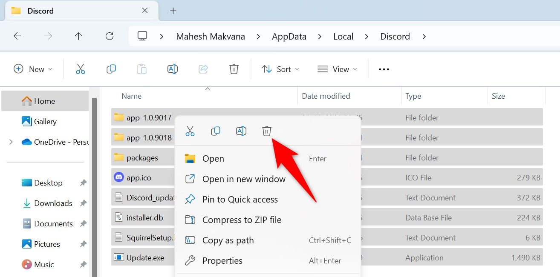Cut the folder using the context menu scissors icon
This screenshot has height=277, width=560.
pos(190,131)
